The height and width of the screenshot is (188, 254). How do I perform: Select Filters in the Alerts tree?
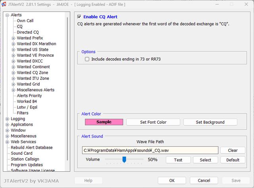click(23, 113)
